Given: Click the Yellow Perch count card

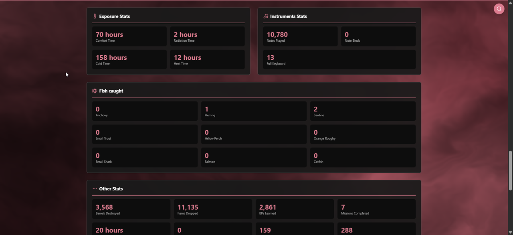Looking at the screenshot, I should [254, 134].
